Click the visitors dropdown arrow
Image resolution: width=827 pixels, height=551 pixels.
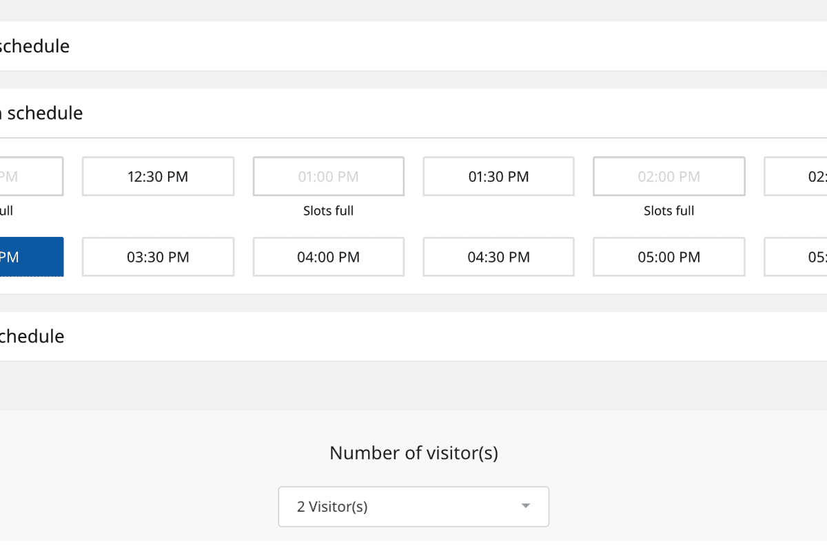click(x=525, y=506)
